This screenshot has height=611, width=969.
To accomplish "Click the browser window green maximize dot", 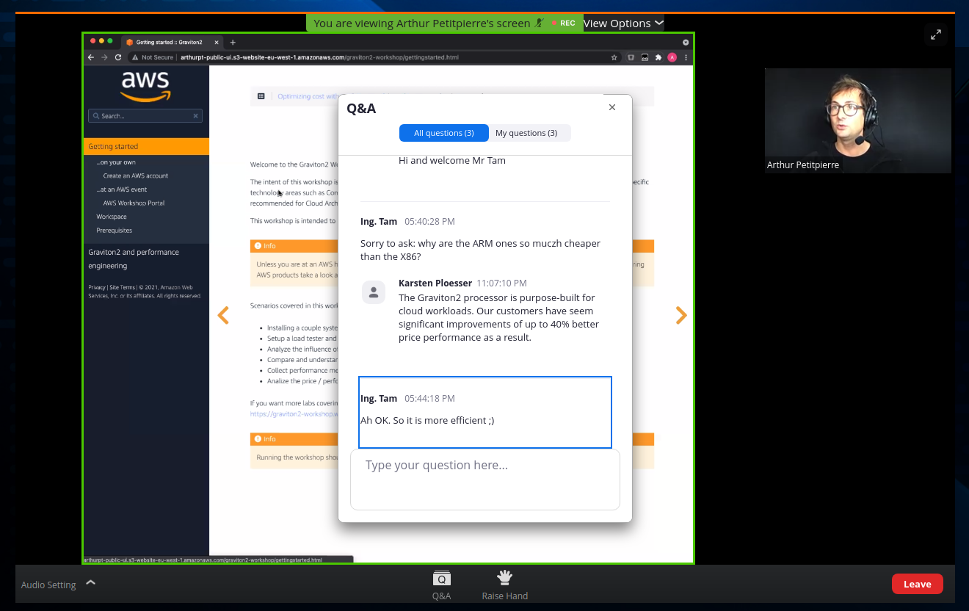I will click(110, 40).
